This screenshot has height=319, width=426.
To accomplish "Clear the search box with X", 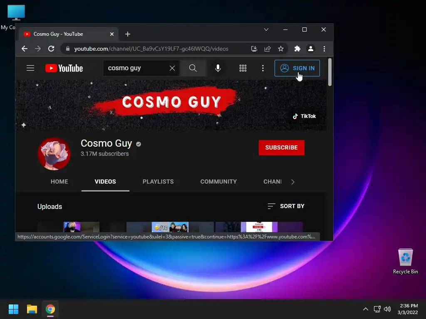I will pyautogui.click(x=172, y=68).
